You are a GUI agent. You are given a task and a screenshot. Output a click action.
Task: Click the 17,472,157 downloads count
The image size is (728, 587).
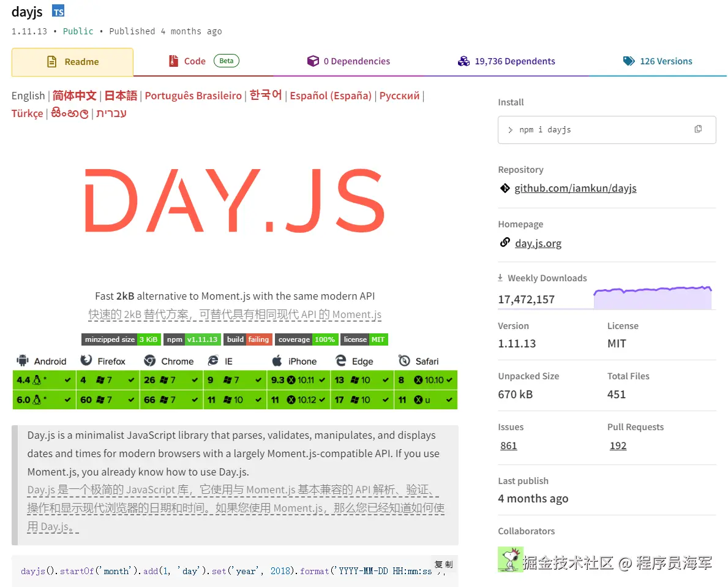(x=527, y=300)
